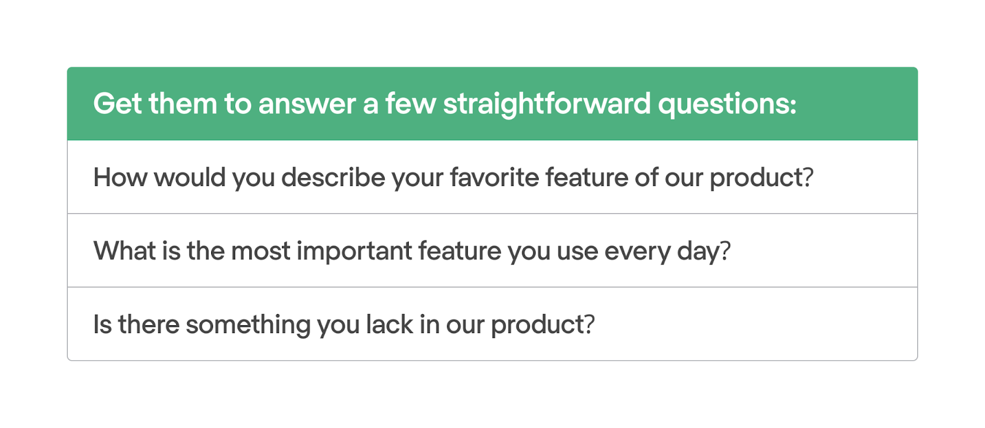Click the green header banner
The width and height of the screenshot is (985, 428).
click(492, 103)
